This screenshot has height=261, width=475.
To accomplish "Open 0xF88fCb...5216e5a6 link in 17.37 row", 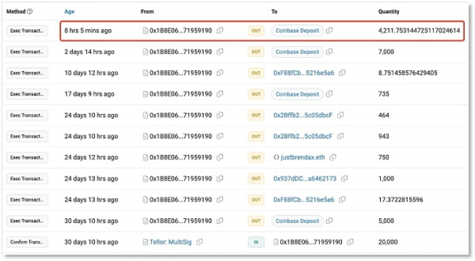I will click(303, 199).
